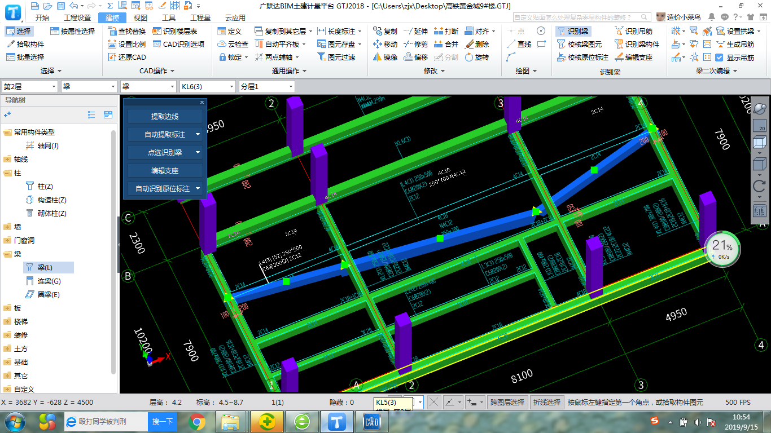Viewport: 771px width, 433px height.
Task: Expand the 墙 folder in navigation tree
Action: (x=7, y=227)
